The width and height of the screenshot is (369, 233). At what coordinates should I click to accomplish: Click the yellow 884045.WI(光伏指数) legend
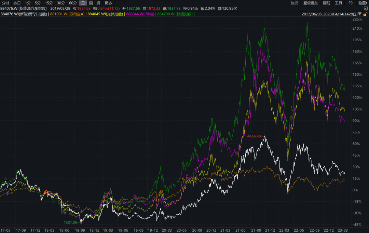coord(105,14)
